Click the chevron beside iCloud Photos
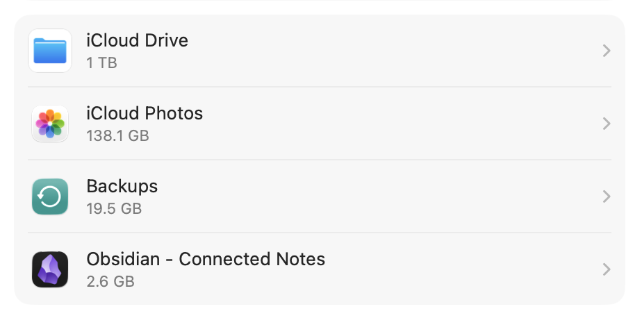642x318 pixels. coord(606,124)
